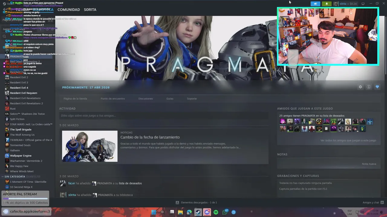Viewport: 387px width, 217px height.
Task: Open Amigos y chat panel
Action: point(373,203)
